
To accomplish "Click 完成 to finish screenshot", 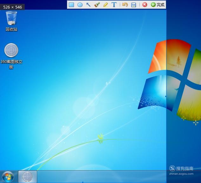I will pyautogui.click(x=158, y=5).
